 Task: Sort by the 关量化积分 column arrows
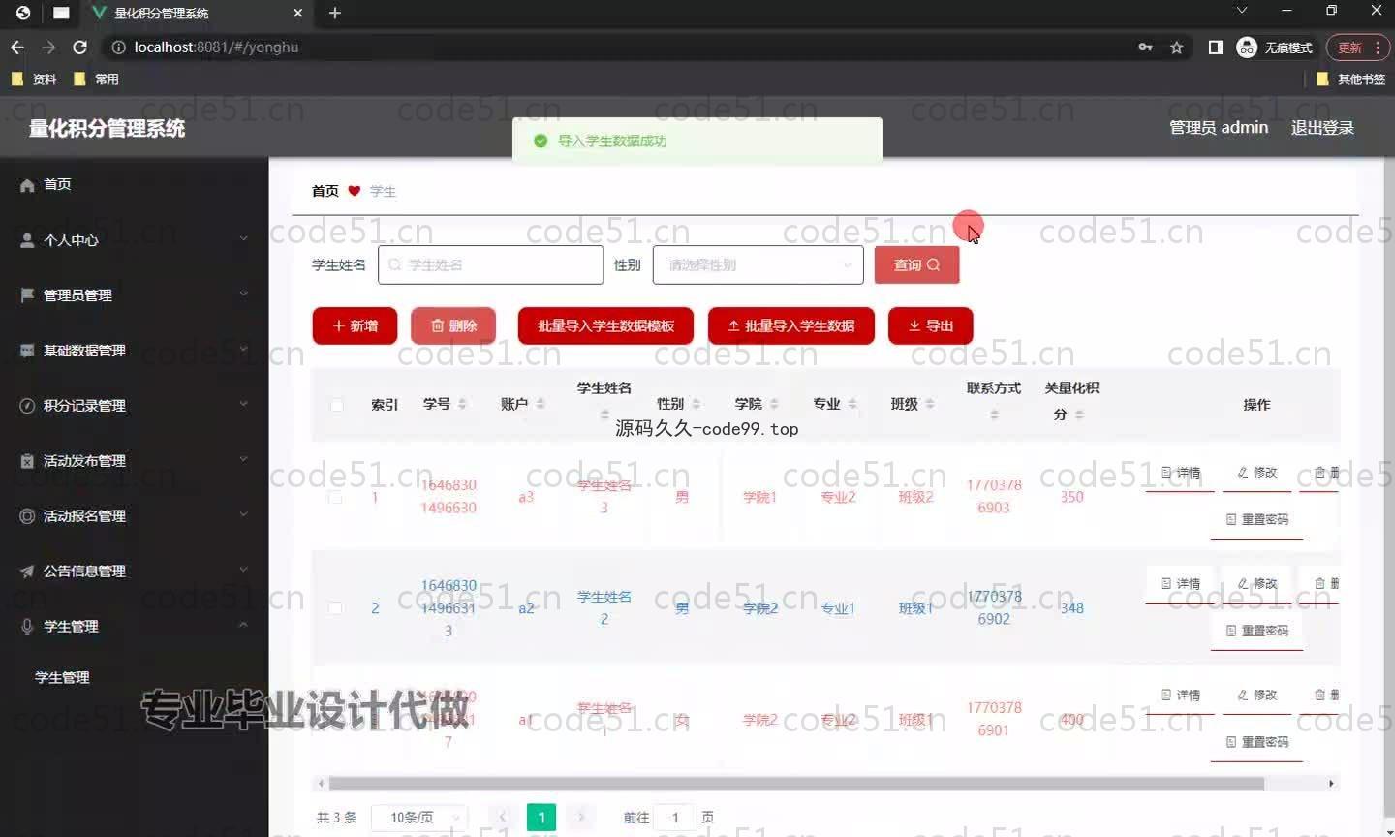[1079, 415]
